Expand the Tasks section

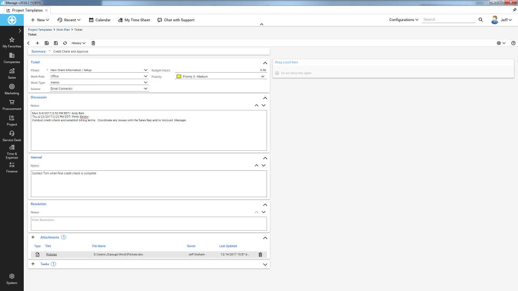coord(265,264)
